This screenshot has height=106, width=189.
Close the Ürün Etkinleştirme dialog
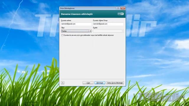pyautogui.click(x=123, y=8)
